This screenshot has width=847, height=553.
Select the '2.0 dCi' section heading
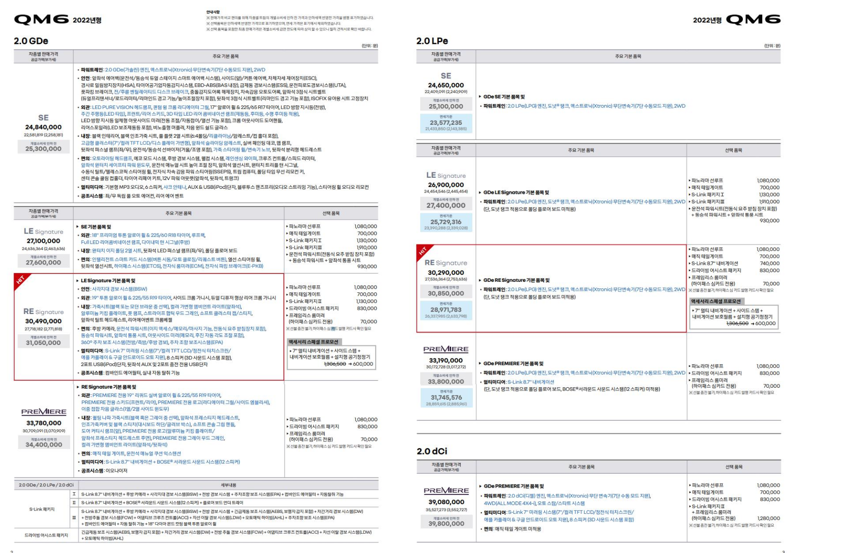432,451
